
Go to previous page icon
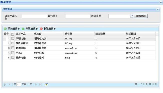pyautogui.click(x=9, y=85)
